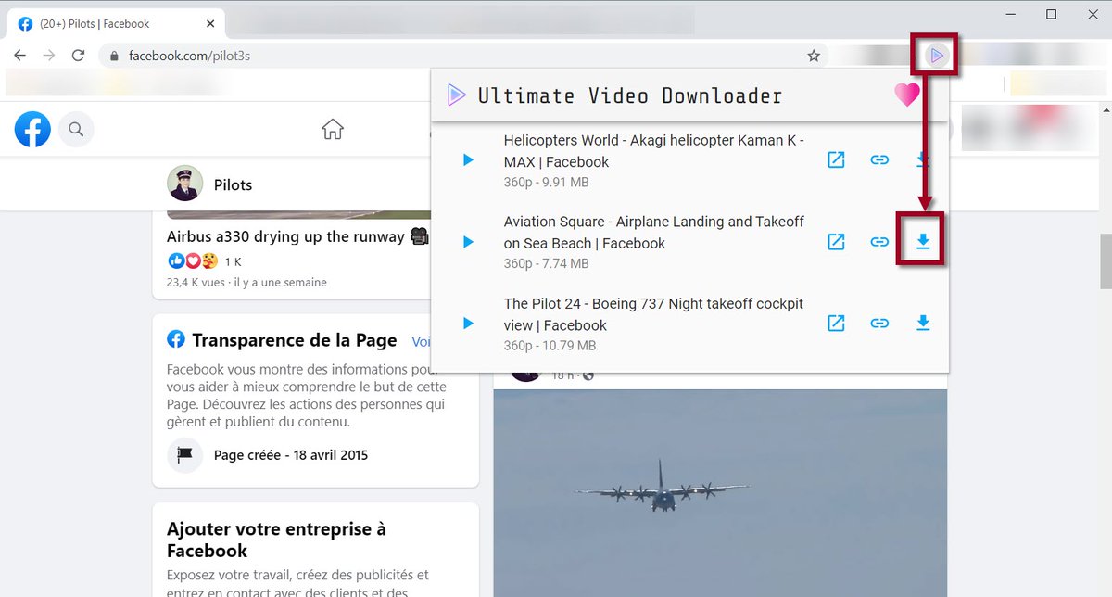Go forward in browser history
The height and width of the screenshot is (597, 1112).
(x=49, y=56)
